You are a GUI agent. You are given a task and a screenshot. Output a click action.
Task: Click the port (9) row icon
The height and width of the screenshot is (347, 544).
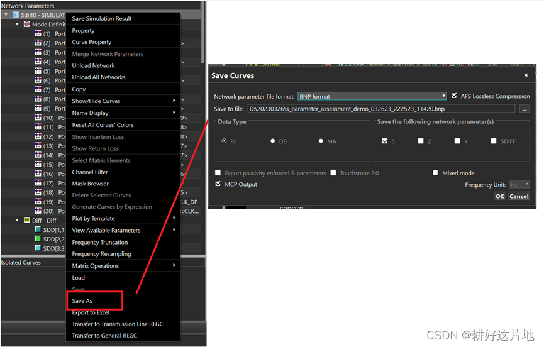pos(38,109)
